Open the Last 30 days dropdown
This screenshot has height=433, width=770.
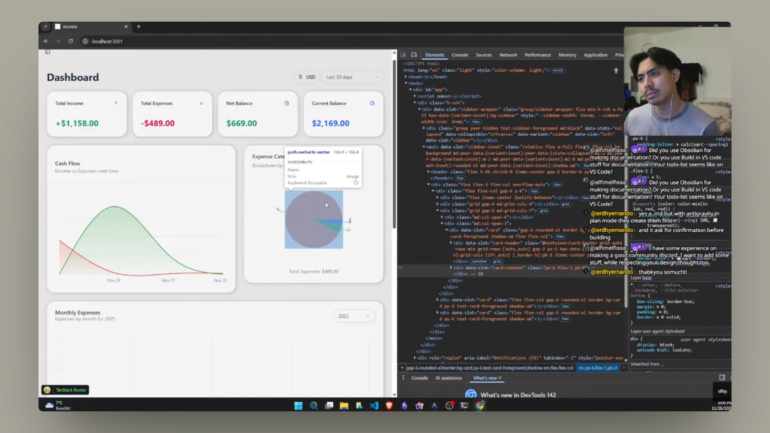352,77
